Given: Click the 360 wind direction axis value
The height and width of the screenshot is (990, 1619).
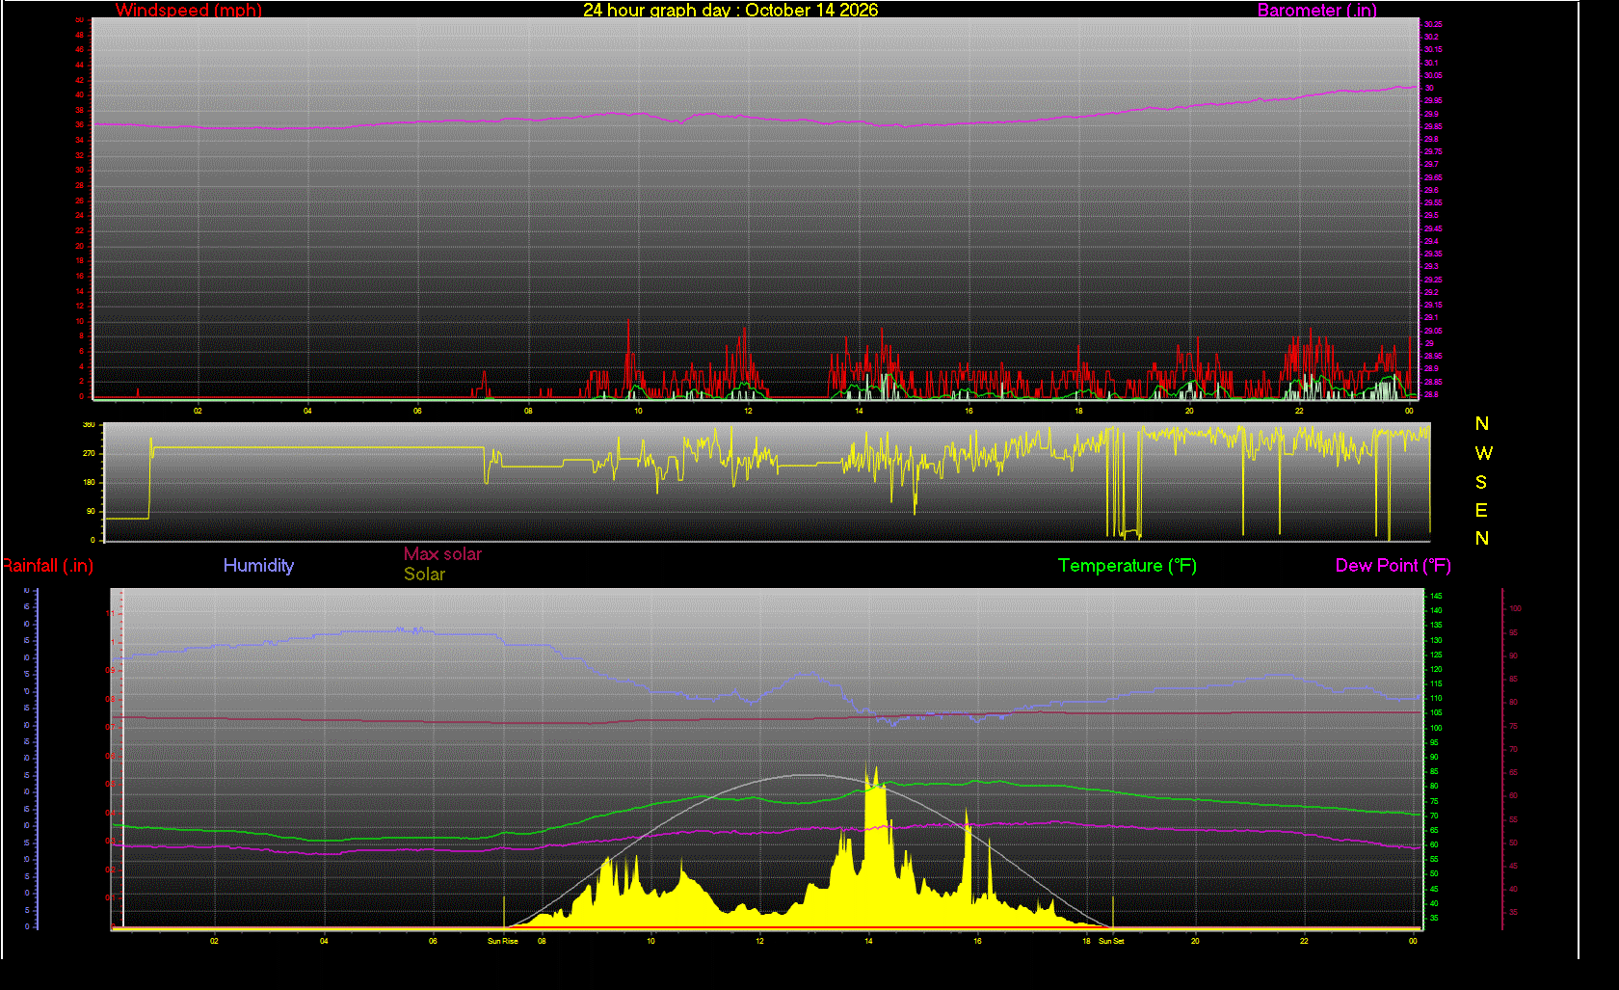Looking at the screenshot, I should pos(89,425).
